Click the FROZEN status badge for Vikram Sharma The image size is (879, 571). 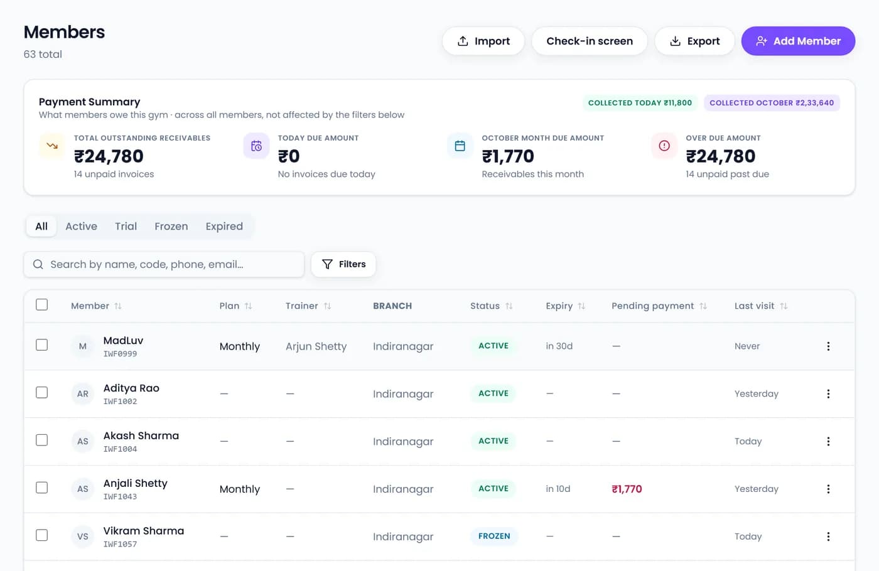494,536
